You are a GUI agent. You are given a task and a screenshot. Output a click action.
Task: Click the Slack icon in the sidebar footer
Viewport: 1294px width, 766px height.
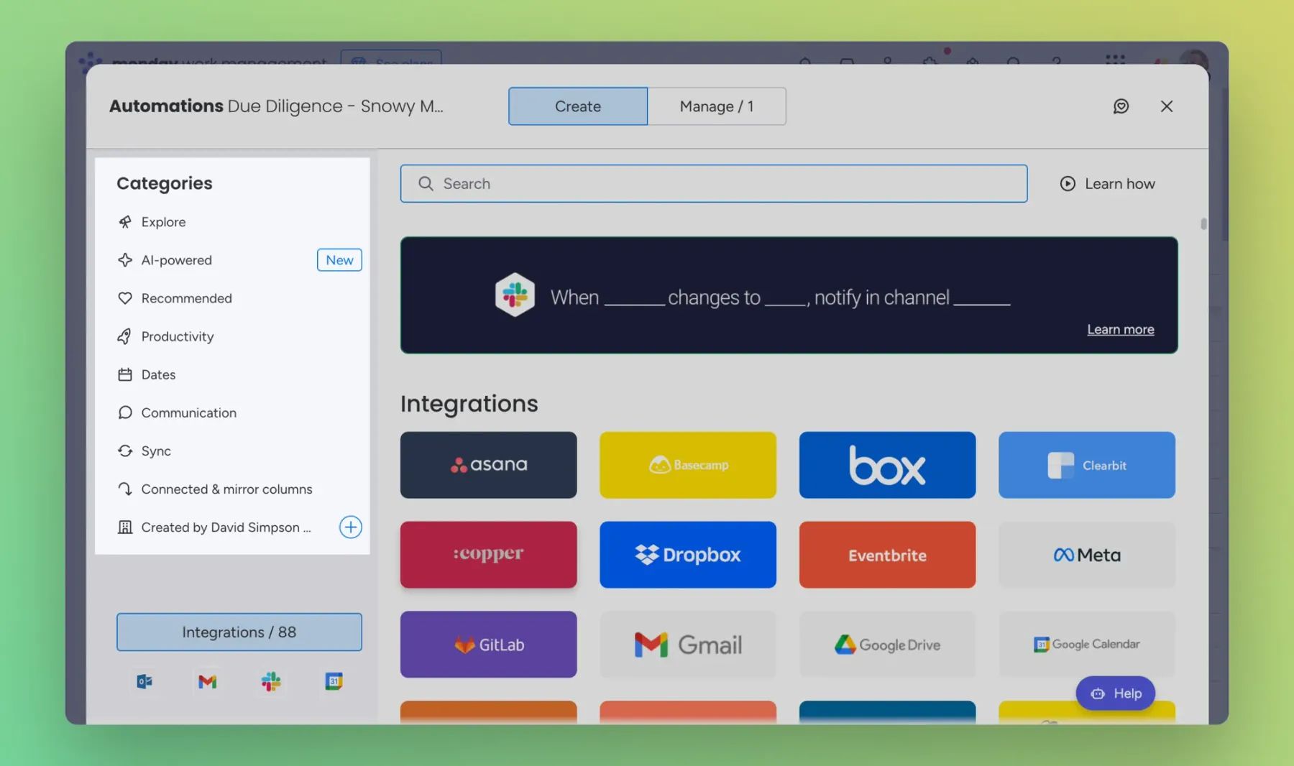pyautogui.click(x=270, y=681)
